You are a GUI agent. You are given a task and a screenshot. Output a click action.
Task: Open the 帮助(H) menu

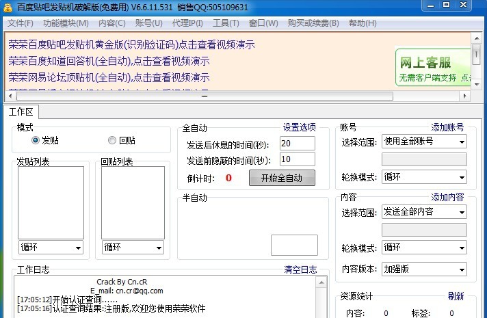click(363, 23)
